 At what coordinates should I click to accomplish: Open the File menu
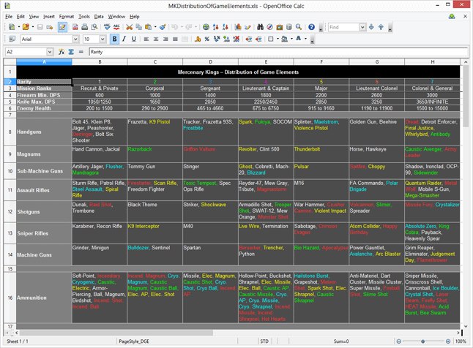pos(9,17)
